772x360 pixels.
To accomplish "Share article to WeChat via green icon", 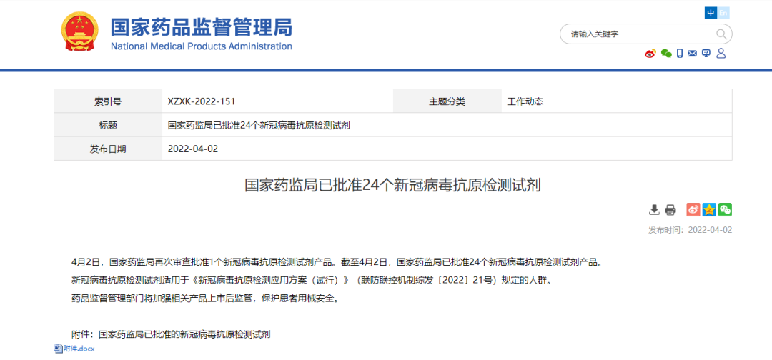I will [725, 209].
